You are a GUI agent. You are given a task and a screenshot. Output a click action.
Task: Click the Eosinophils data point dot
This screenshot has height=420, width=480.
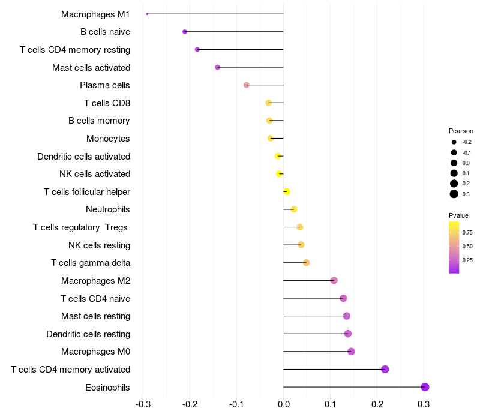click(425, 387)
